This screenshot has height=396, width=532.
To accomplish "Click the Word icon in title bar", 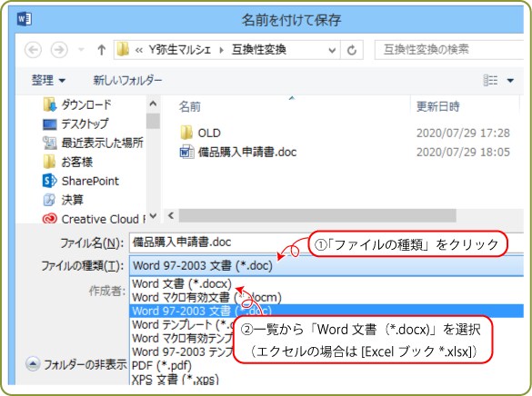I will coord(25,19).
